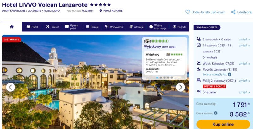
Task: Click the map pin Pokaż na mapie
Action: point(101,11)
